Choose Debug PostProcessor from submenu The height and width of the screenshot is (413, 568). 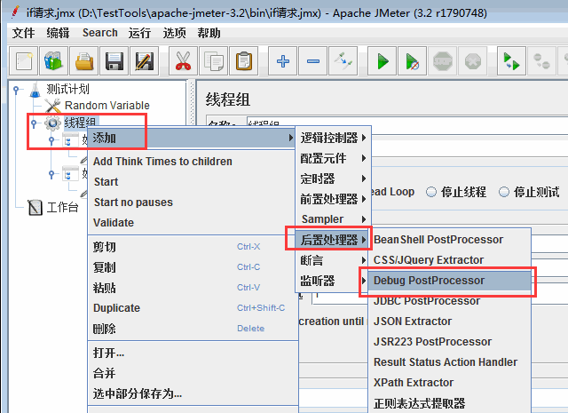450,281
